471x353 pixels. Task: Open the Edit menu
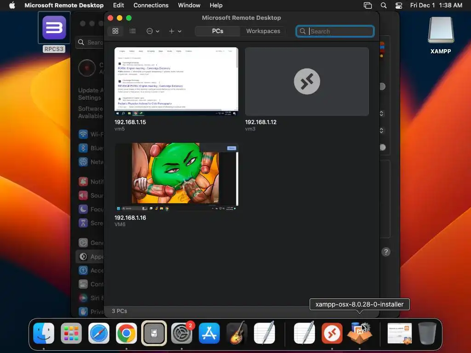click(x=118, y=5)
